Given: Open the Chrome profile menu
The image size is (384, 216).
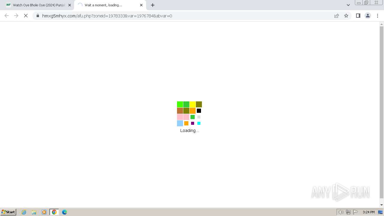Looking at the screenshot, I should coord(368,16).
